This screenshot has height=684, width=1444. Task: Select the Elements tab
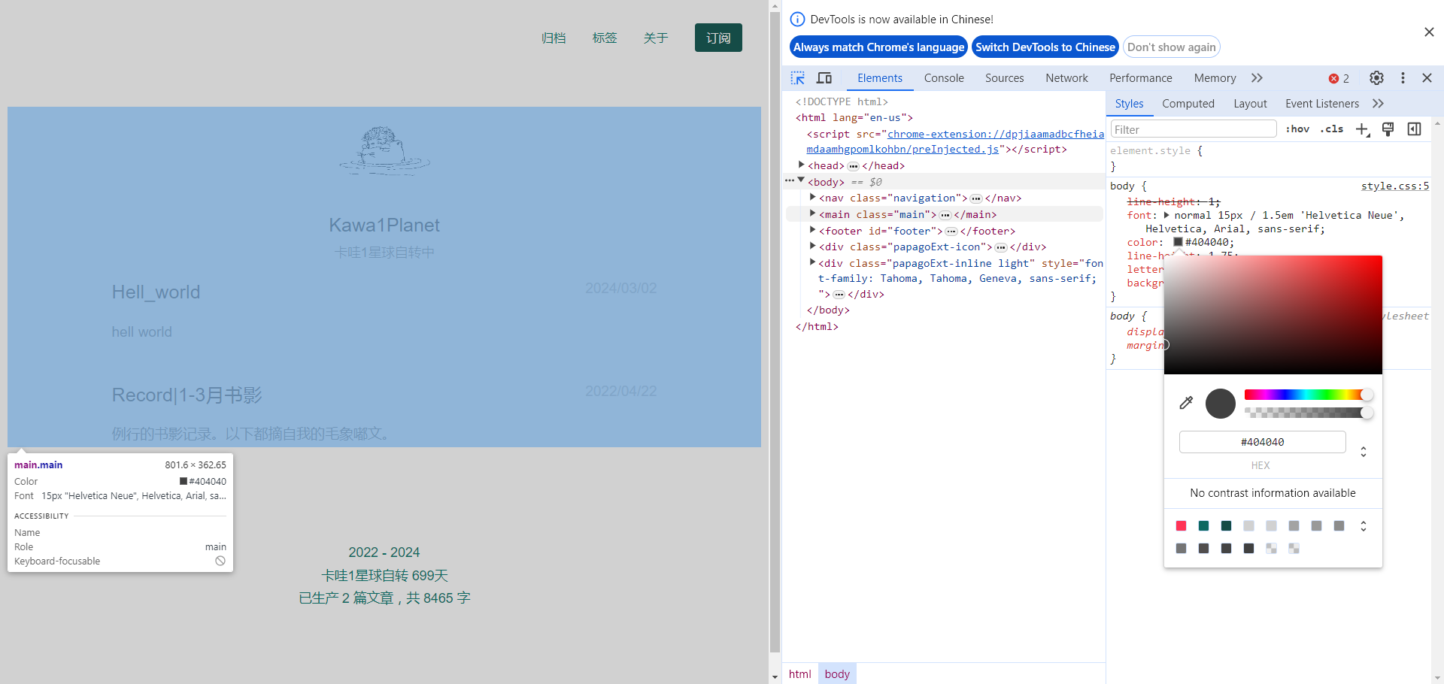(879, 78)
